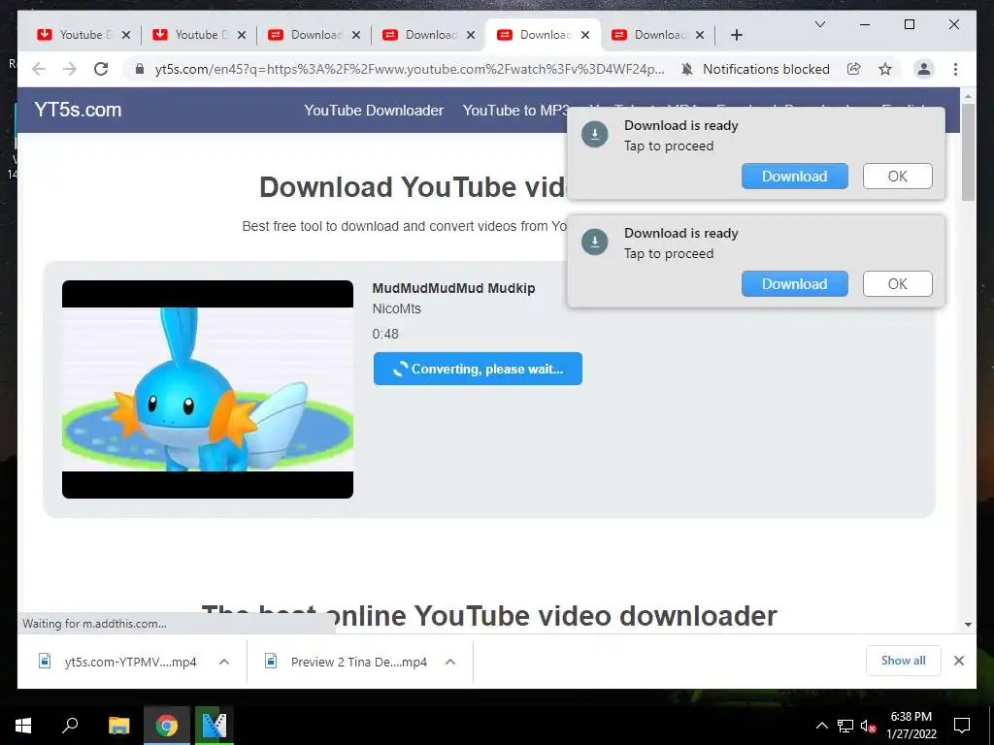The image size is (994, 745).
Task: Open the tab search chevron
Action: click(x=819, y=24)
